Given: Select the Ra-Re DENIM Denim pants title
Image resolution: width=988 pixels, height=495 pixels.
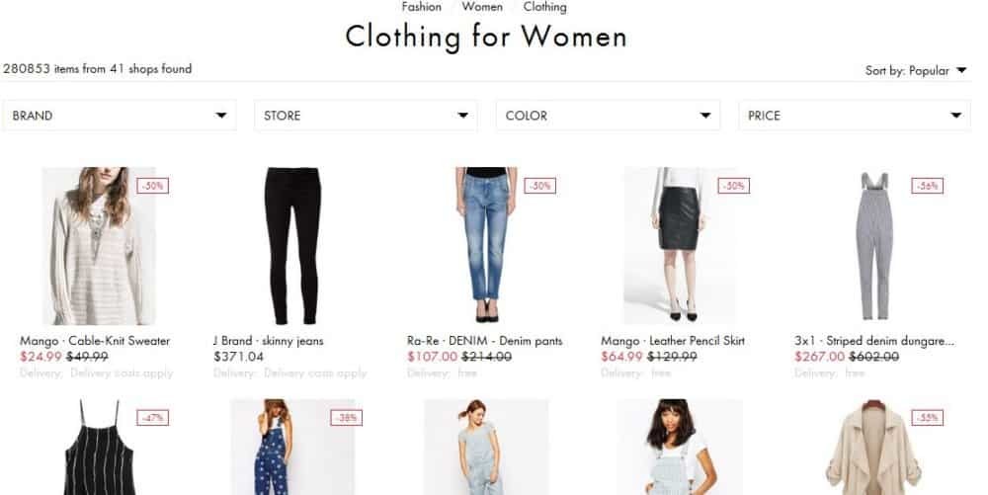Looking at the screenshot, I should (484, 341).
